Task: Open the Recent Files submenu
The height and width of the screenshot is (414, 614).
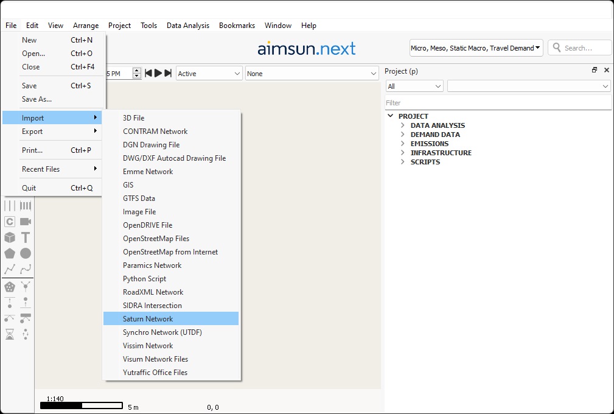Action: (x=52, y=169)
